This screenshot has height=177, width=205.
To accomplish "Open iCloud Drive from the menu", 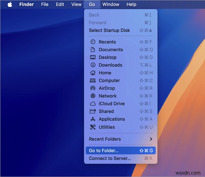I will point(121,103).
